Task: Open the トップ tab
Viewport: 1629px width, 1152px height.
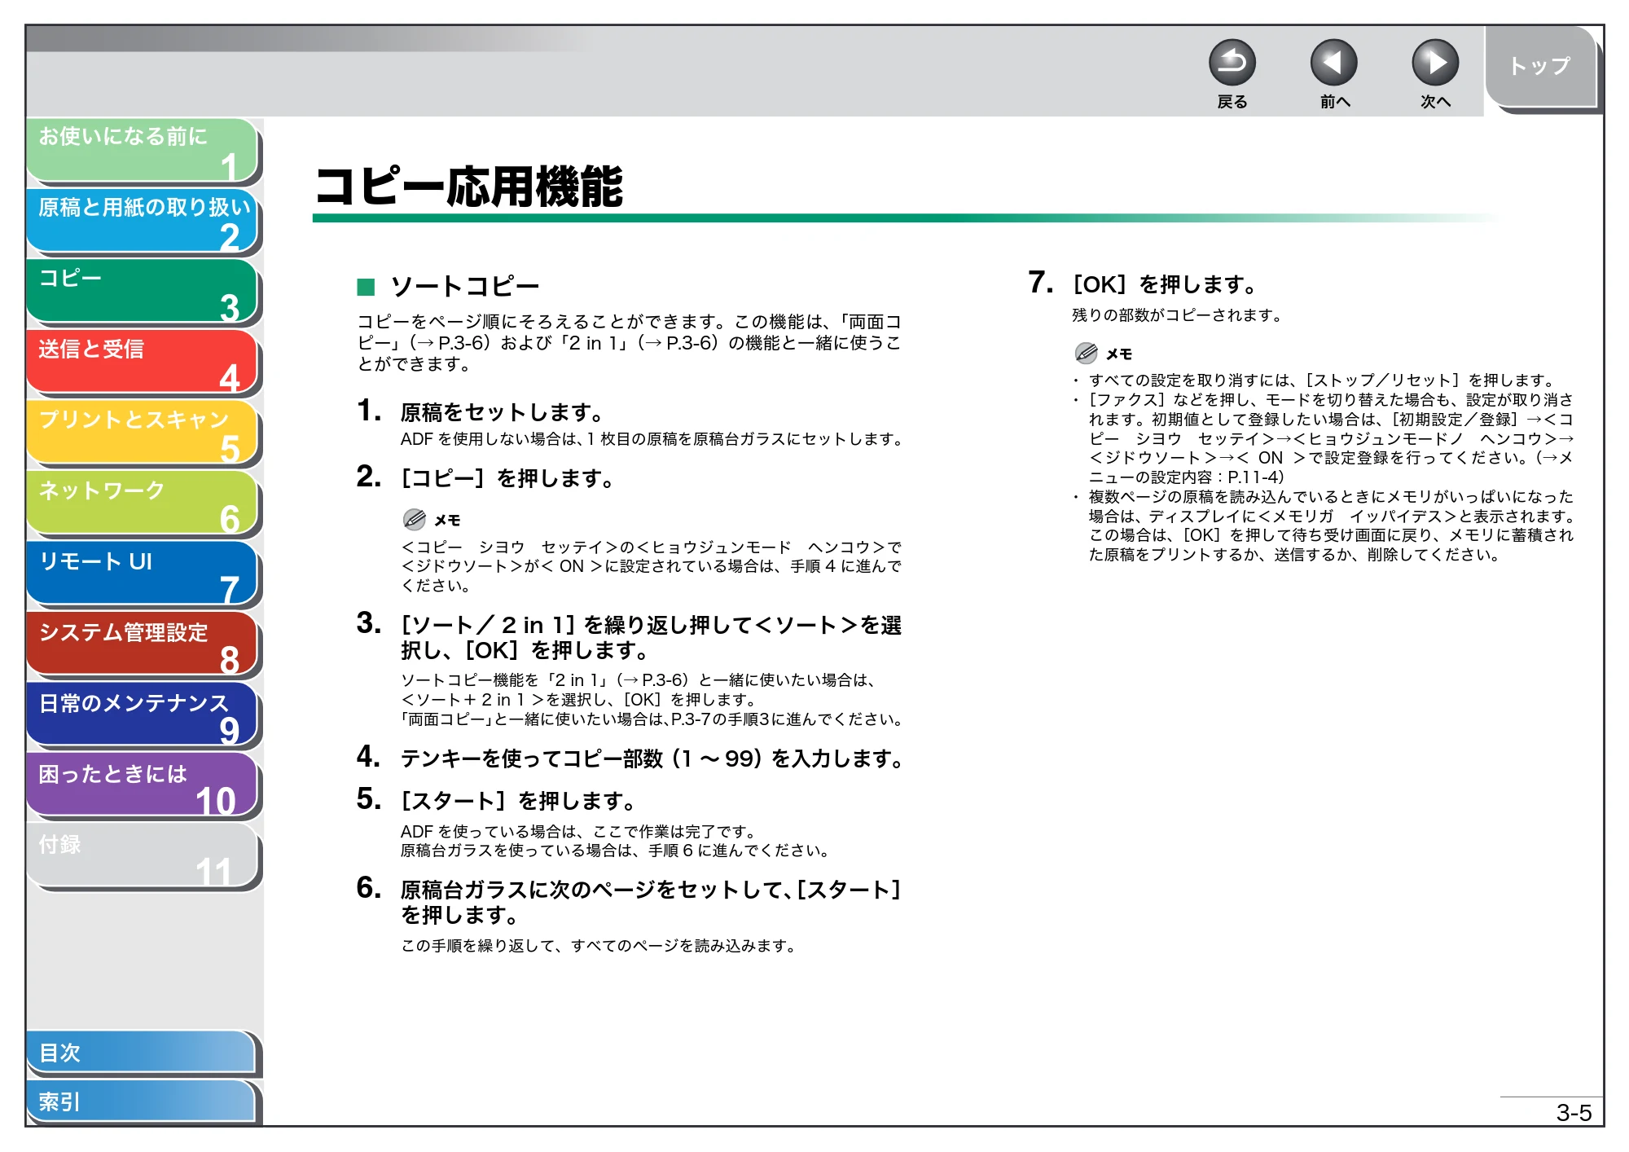Action: coord(1540,67)
